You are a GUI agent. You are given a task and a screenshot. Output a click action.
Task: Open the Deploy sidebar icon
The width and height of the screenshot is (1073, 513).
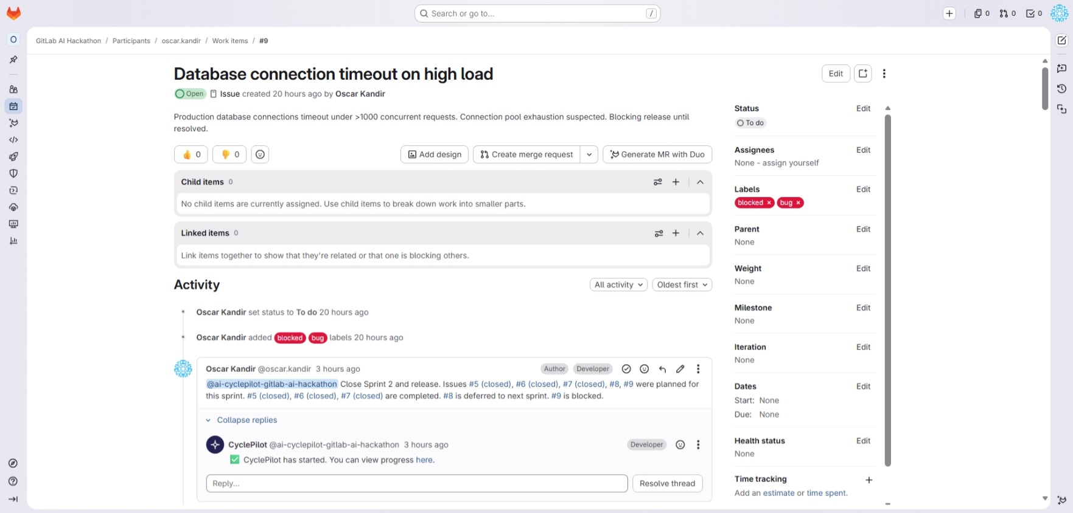pyautogui.click(x=13, y=190)
